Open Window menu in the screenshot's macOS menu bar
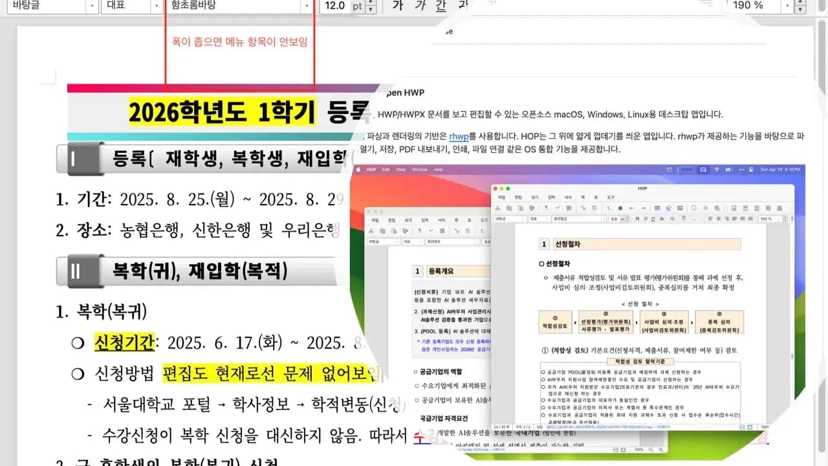828x466 pixels. (x=420, y=169)
